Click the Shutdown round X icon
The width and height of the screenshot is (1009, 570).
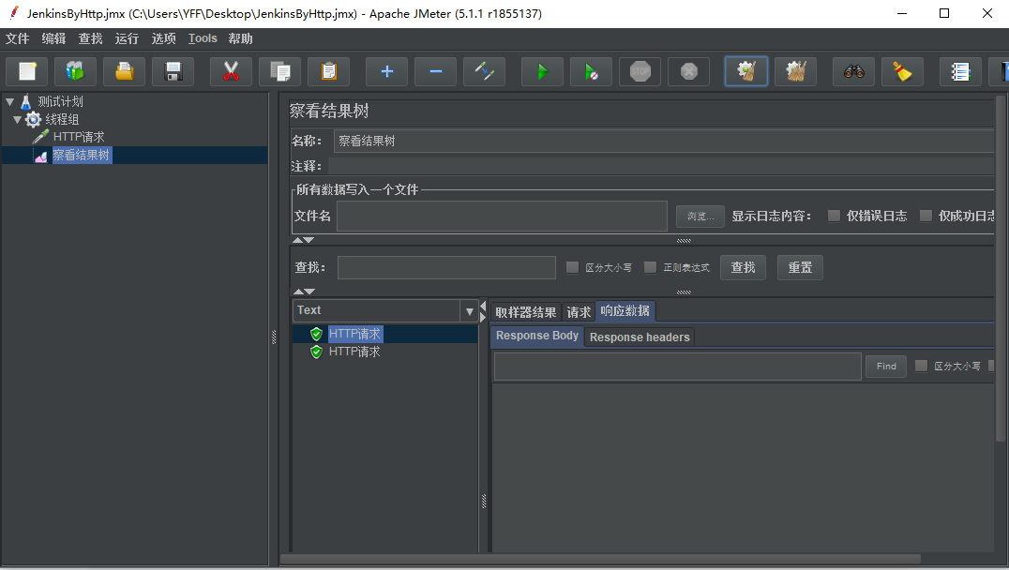(x=689, y=71)
